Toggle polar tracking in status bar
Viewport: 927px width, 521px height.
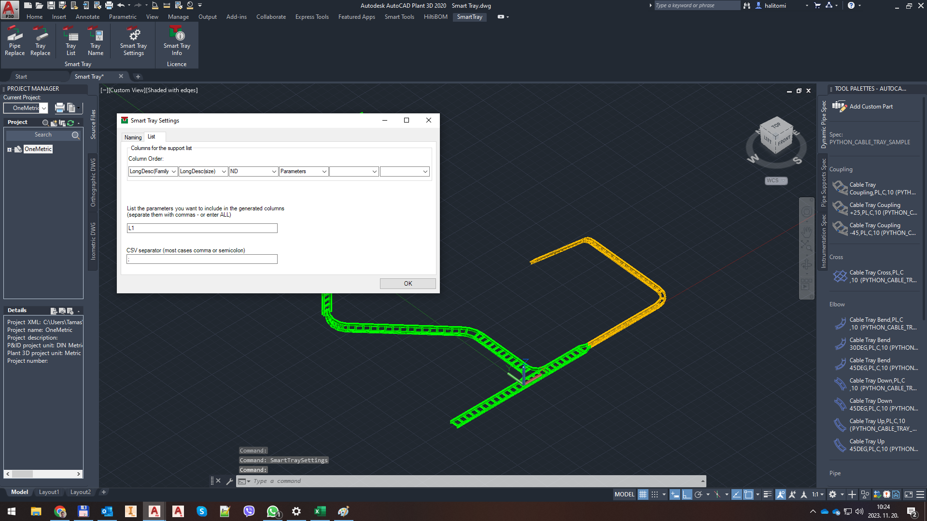click(698, 494)
